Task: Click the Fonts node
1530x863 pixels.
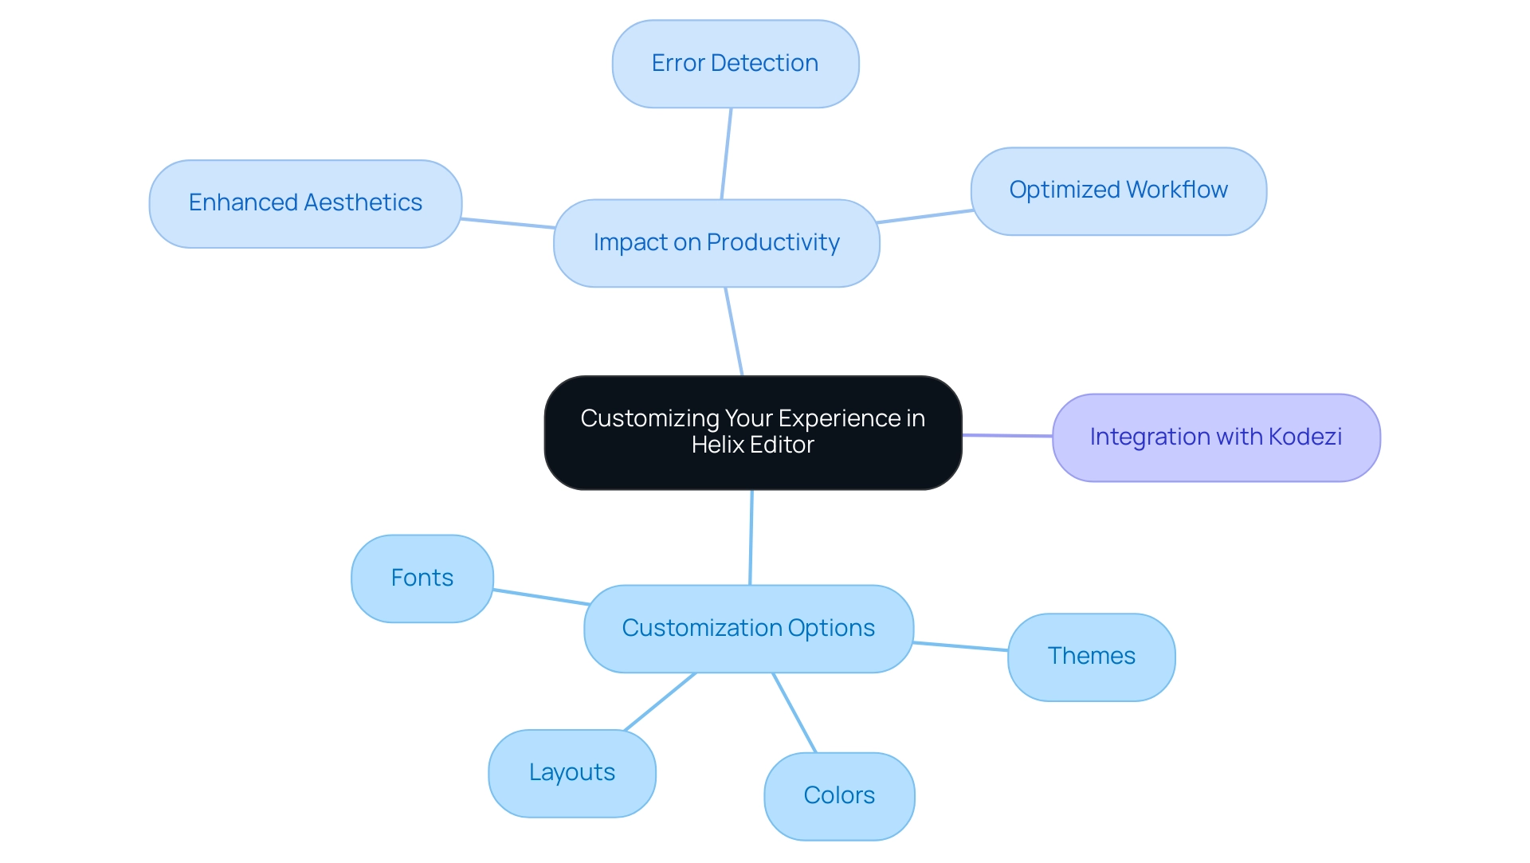Action: point(423,576)
